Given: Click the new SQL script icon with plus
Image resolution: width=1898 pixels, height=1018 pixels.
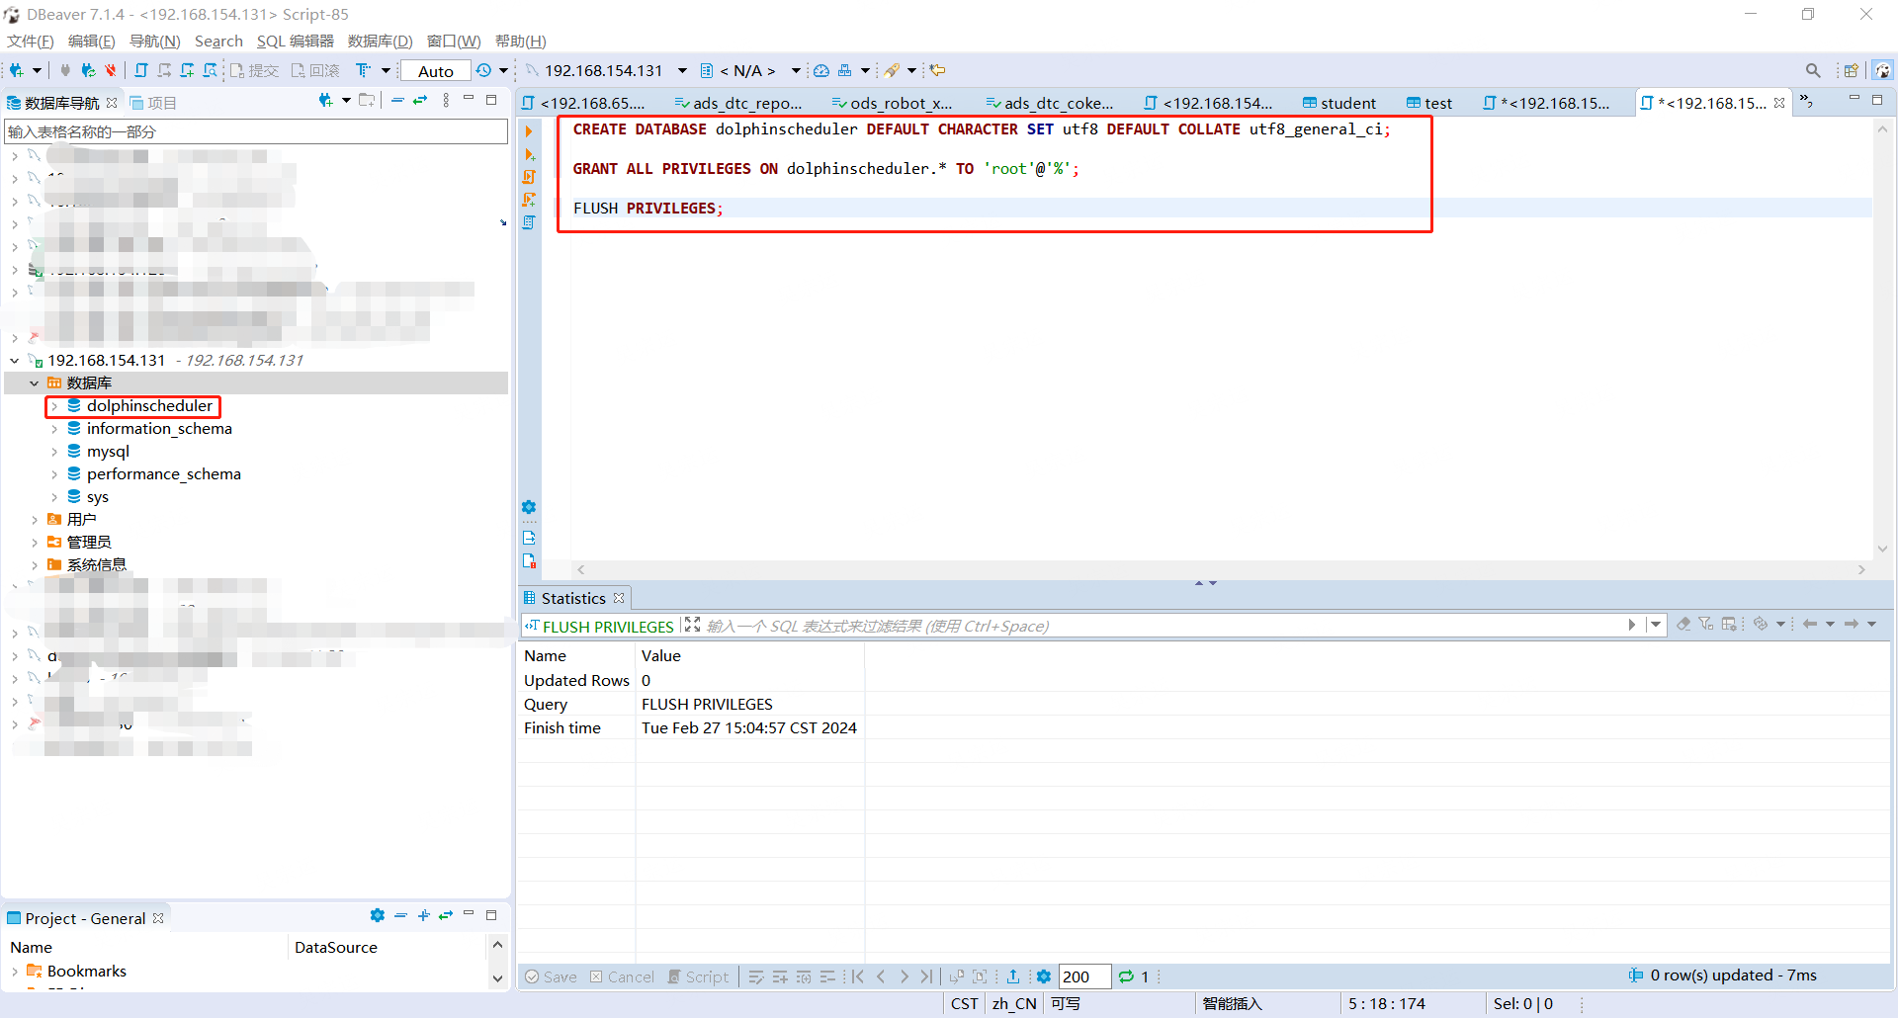Looking at the screenshot, I should coord(187,70).
